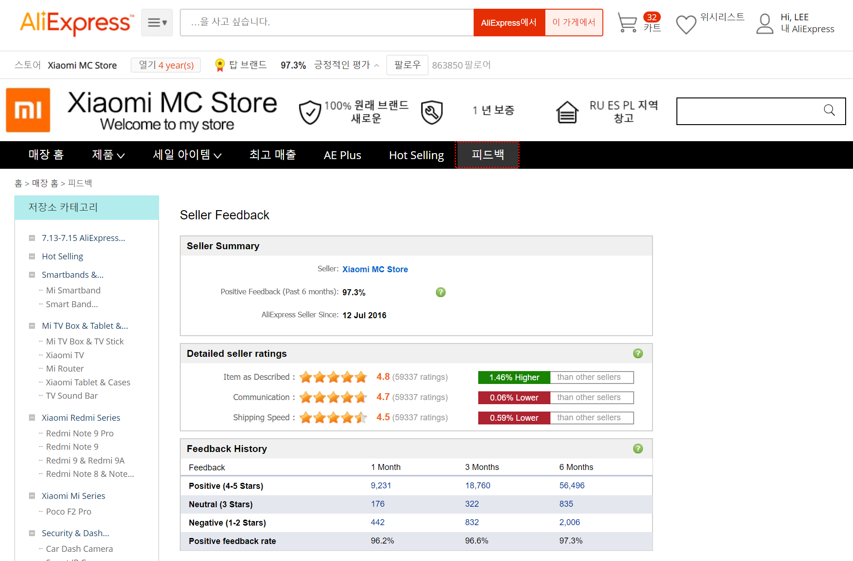Collapse the 7.13-7.15 AliExpress category
Image resolution: width=853 pixels, height=561 pixels.
coord(32,238)
